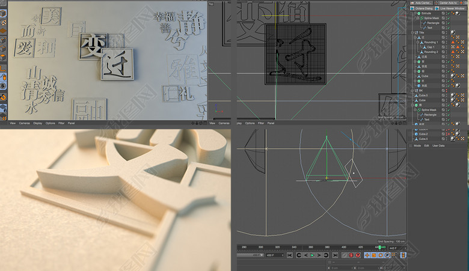469x271 pixels.
Task: Toggle Scale keyframe recording icon
Action: (374, 255)
